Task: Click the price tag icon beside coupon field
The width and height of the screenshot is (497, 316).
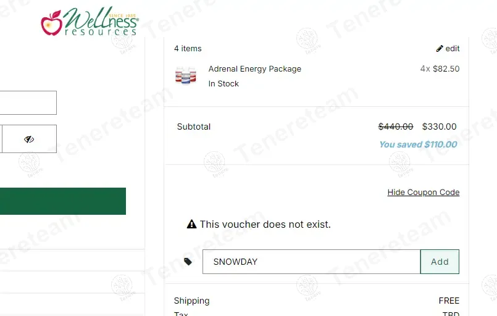Action: pos(188,262)
